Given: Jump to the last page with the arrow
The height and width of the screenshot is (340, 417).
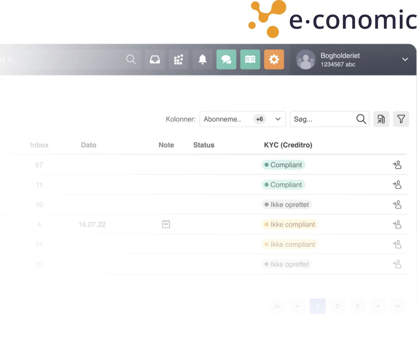Looking at the screenshot, I should coord(397,306).
